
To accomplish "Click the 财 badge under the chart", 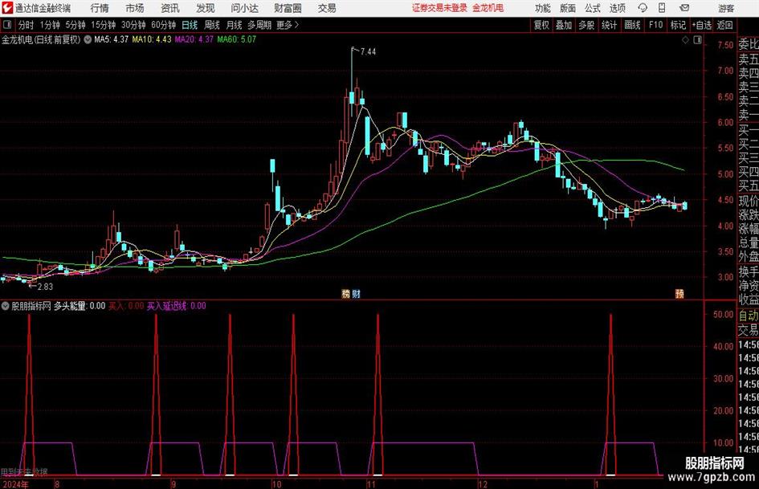I will tap(357, 293).
